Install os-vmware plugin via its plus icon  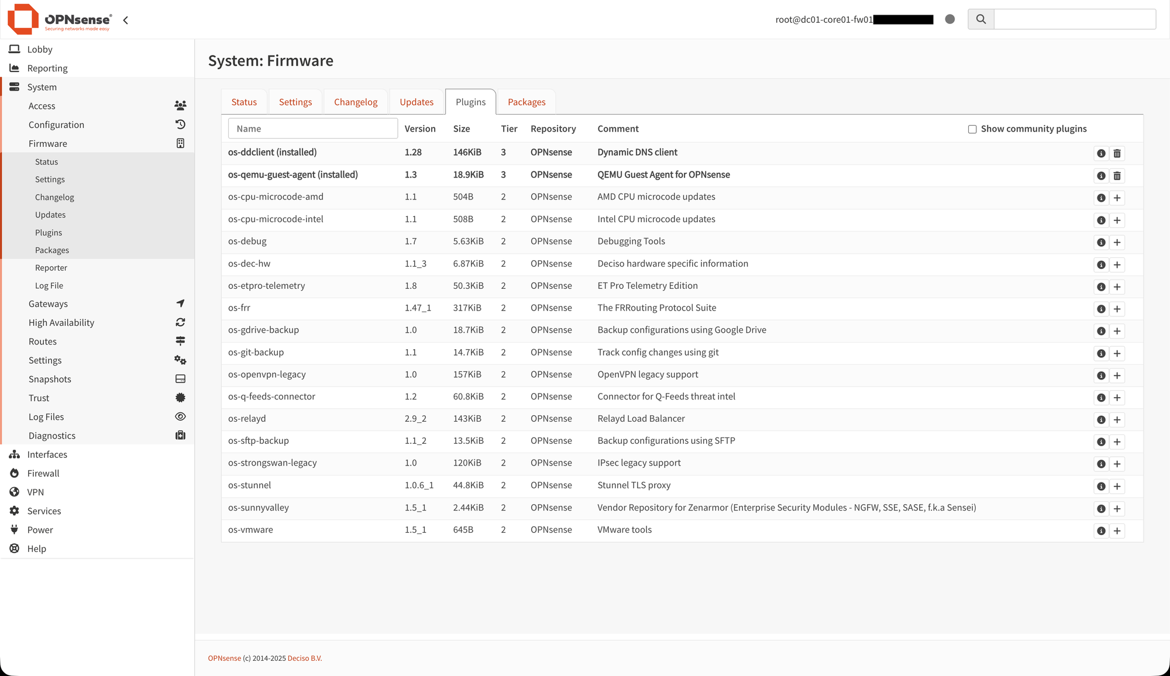[1117, 530]
